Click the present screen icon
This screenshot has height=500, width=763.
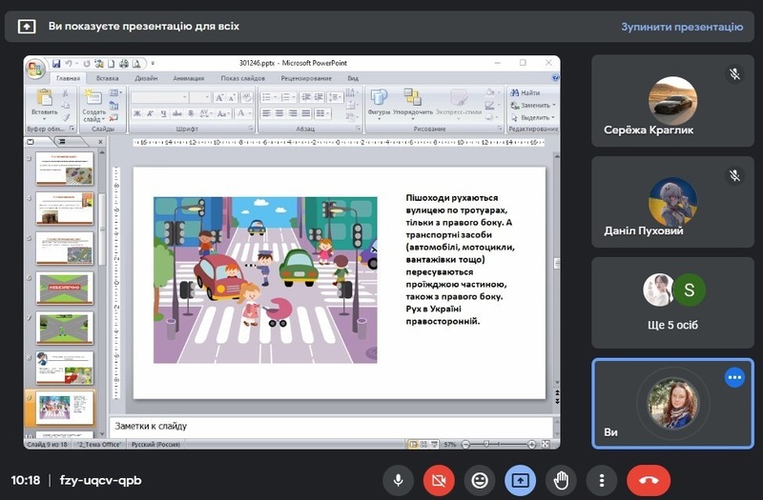coord(521,480)
